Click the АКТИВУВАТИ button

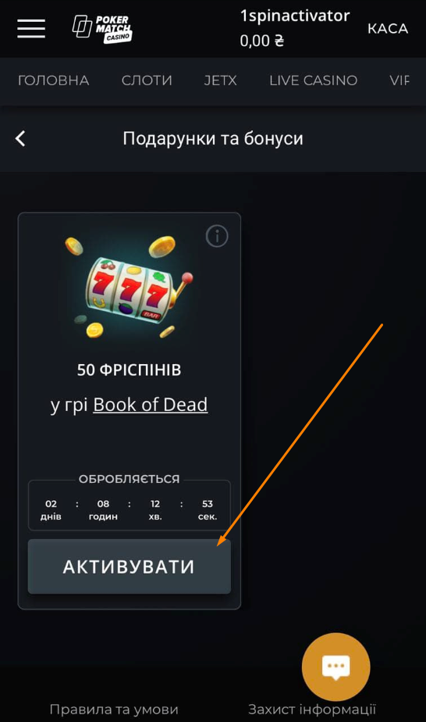tap(130, 567)
